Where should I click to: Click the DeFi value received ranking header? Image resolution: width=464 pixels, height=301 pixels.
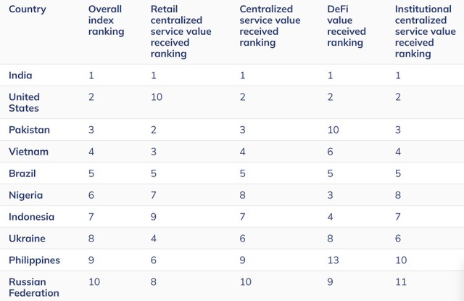[347, 26]
